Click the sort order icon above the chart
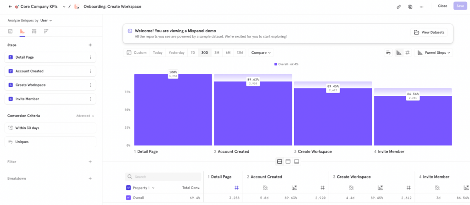 388,53
